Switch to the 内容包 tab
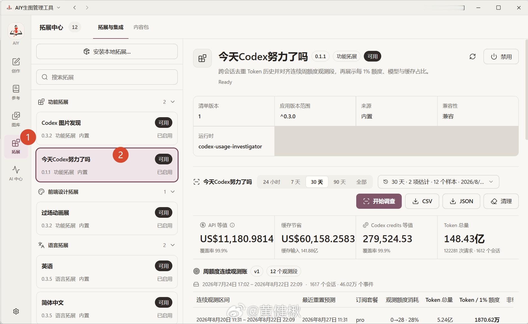 coord(141,27)
